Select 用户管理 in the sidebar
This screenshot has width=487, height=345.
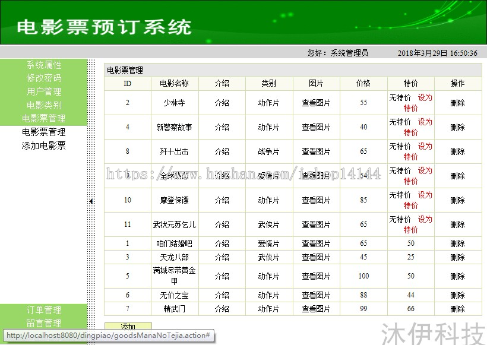[43, 91]
